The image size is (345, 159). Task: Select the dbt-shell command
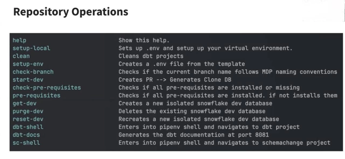coord(28,127)
